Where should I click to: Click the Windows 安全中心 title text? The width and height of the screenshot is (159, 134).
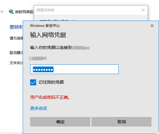[x=45, y=26]
